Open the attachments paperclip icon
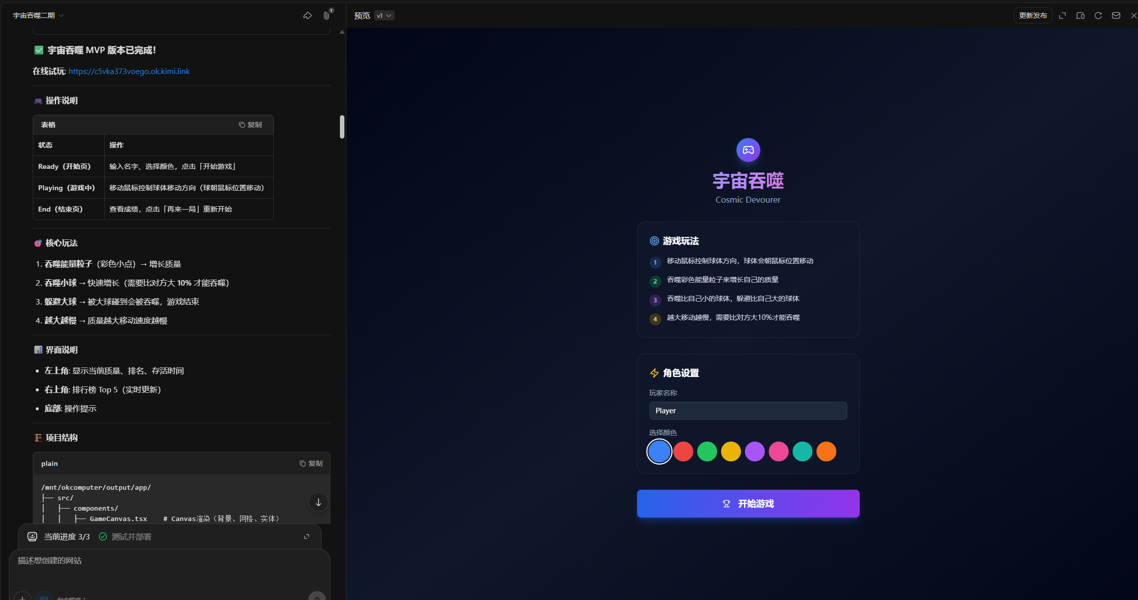Screen dimensions: 1138x600 click(326, 15)
